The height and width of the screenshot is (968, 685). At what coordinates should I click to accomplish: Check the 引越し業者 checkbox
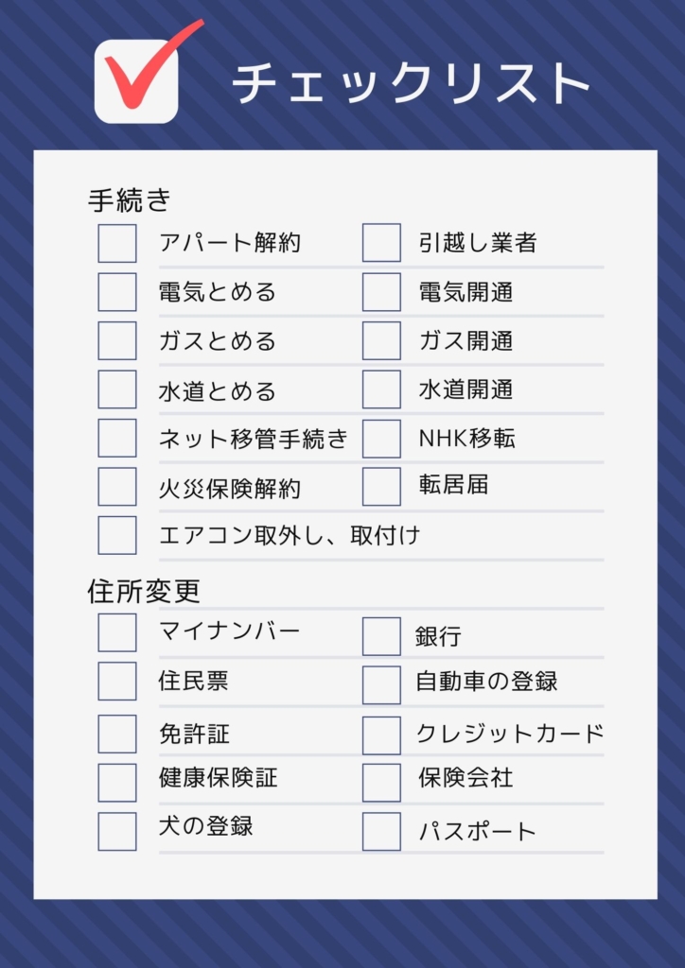tap(381, 243)
